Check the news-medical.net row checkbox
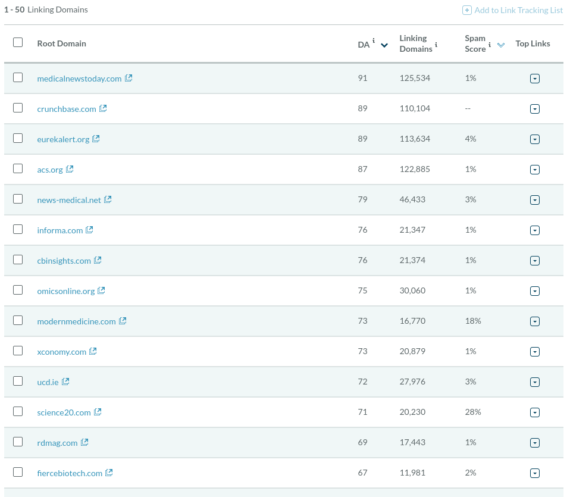Viewport: 570px width, 497px height. [x=18, y=199]
